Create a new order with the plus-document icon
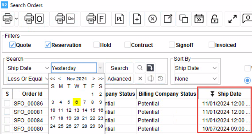 pos(137,19)
